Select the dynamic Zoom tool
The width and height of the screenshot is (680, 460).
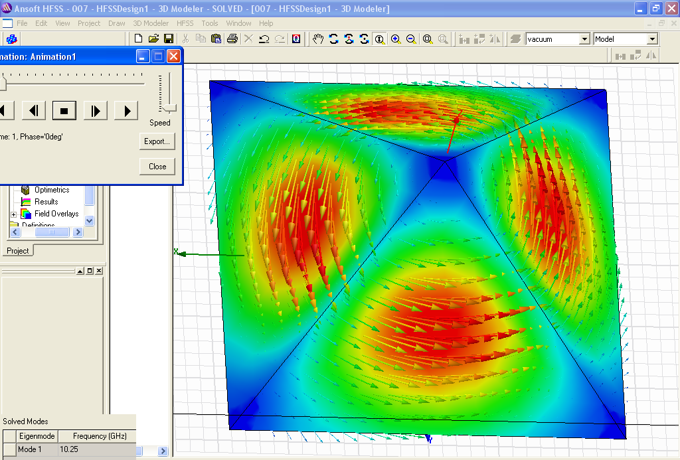pos(380,39)
